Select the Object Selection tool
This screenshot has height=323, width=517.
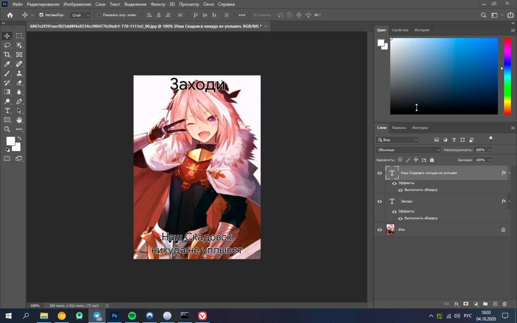(19, 45)
